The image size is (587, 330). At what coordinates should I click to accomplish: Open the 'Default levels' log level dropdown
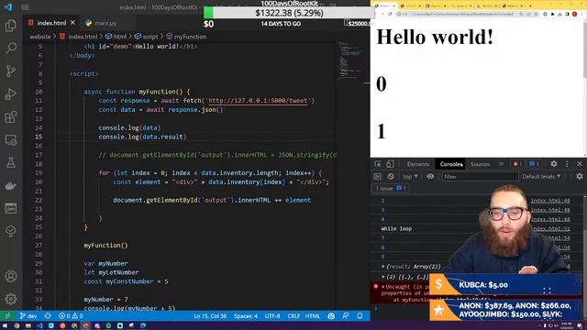(541, 176)
